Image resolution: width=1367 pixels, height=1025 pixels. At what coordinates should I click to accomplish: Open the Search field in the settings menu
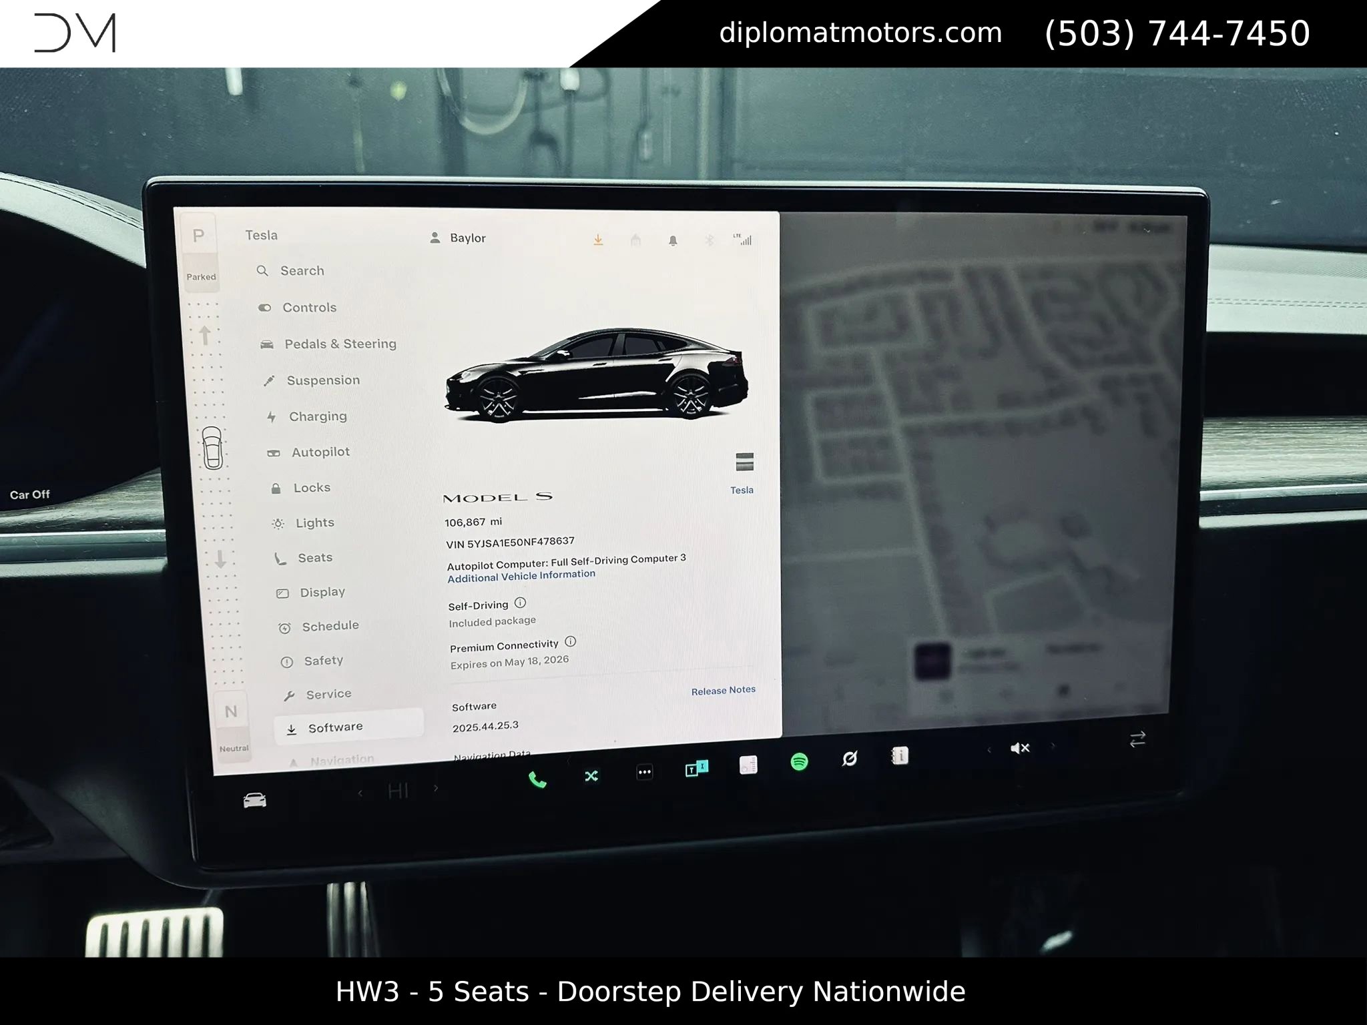(x=291, y=271)
